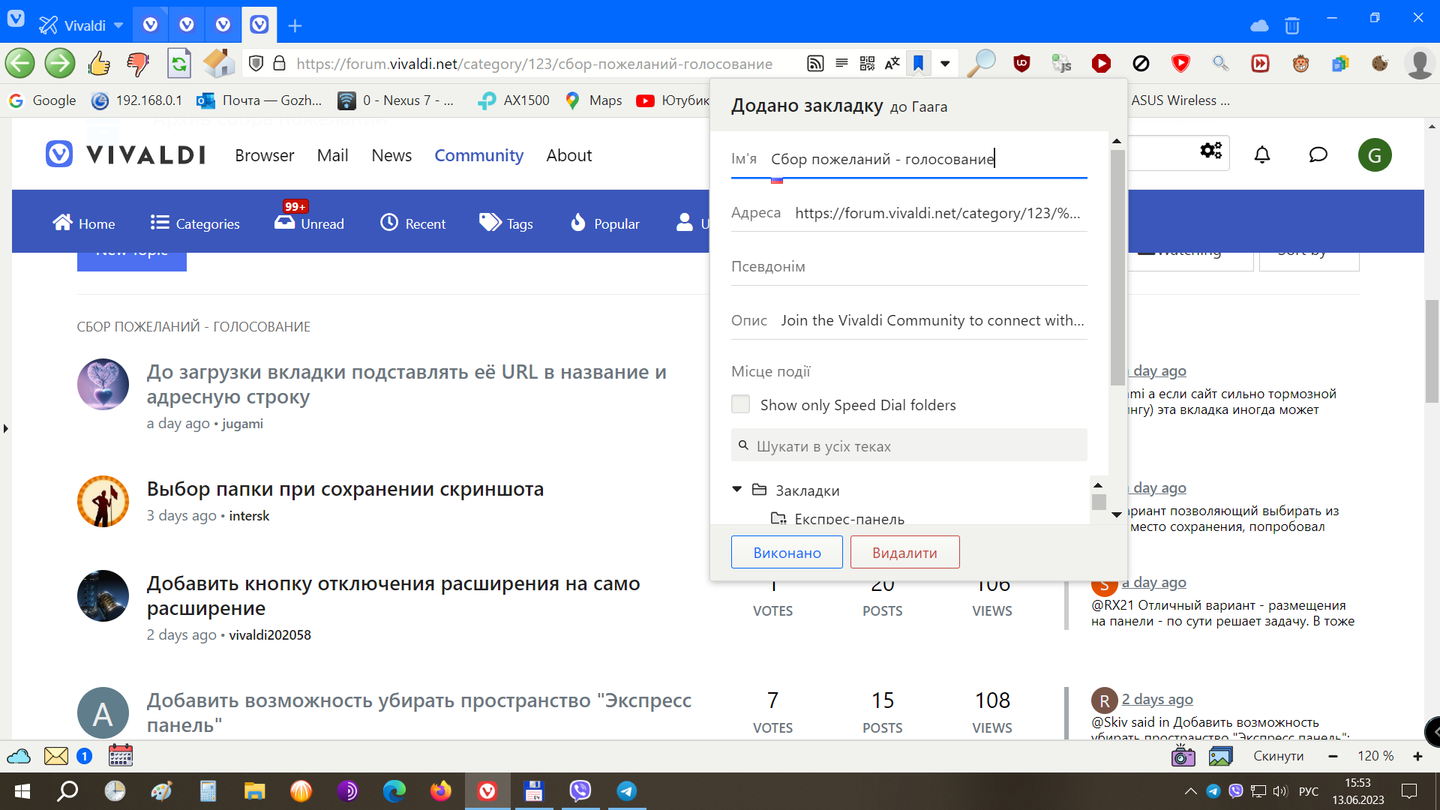1440x810 pixels.
Task: Open the RSS feed icon in address bar
Action: (x=815, y=64)
